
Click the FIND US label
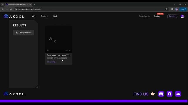coord(141,94)
